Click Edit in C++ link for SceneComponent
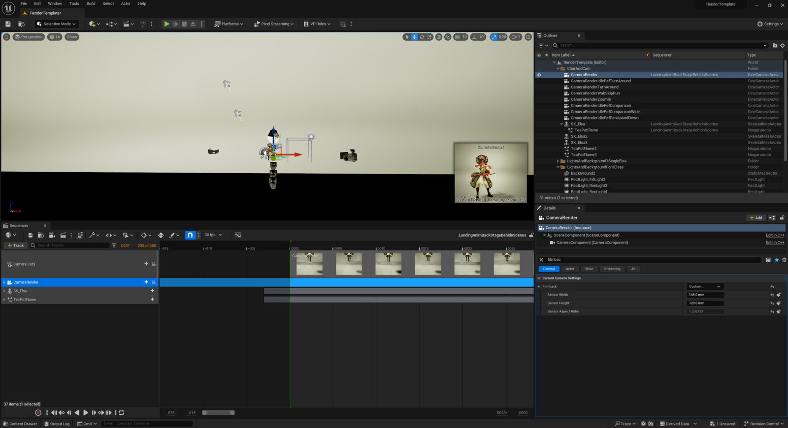This screenshot has width=788, height=428. [x=775, y=235]
